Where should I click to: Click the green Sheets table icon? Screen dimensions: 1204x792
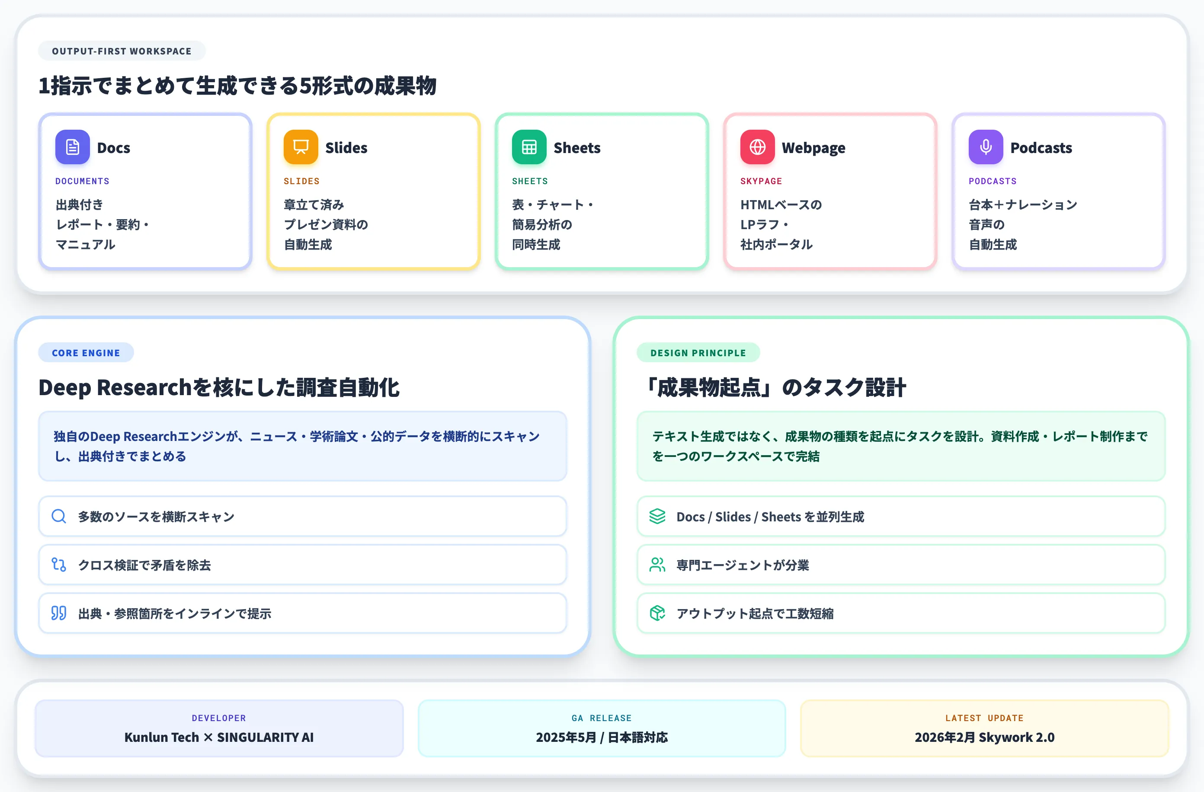pyautogui.click(x=529, y=147)
